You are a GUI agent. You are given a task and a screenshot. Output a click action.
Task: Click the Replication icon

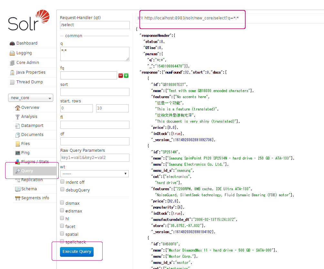[17, 180]
